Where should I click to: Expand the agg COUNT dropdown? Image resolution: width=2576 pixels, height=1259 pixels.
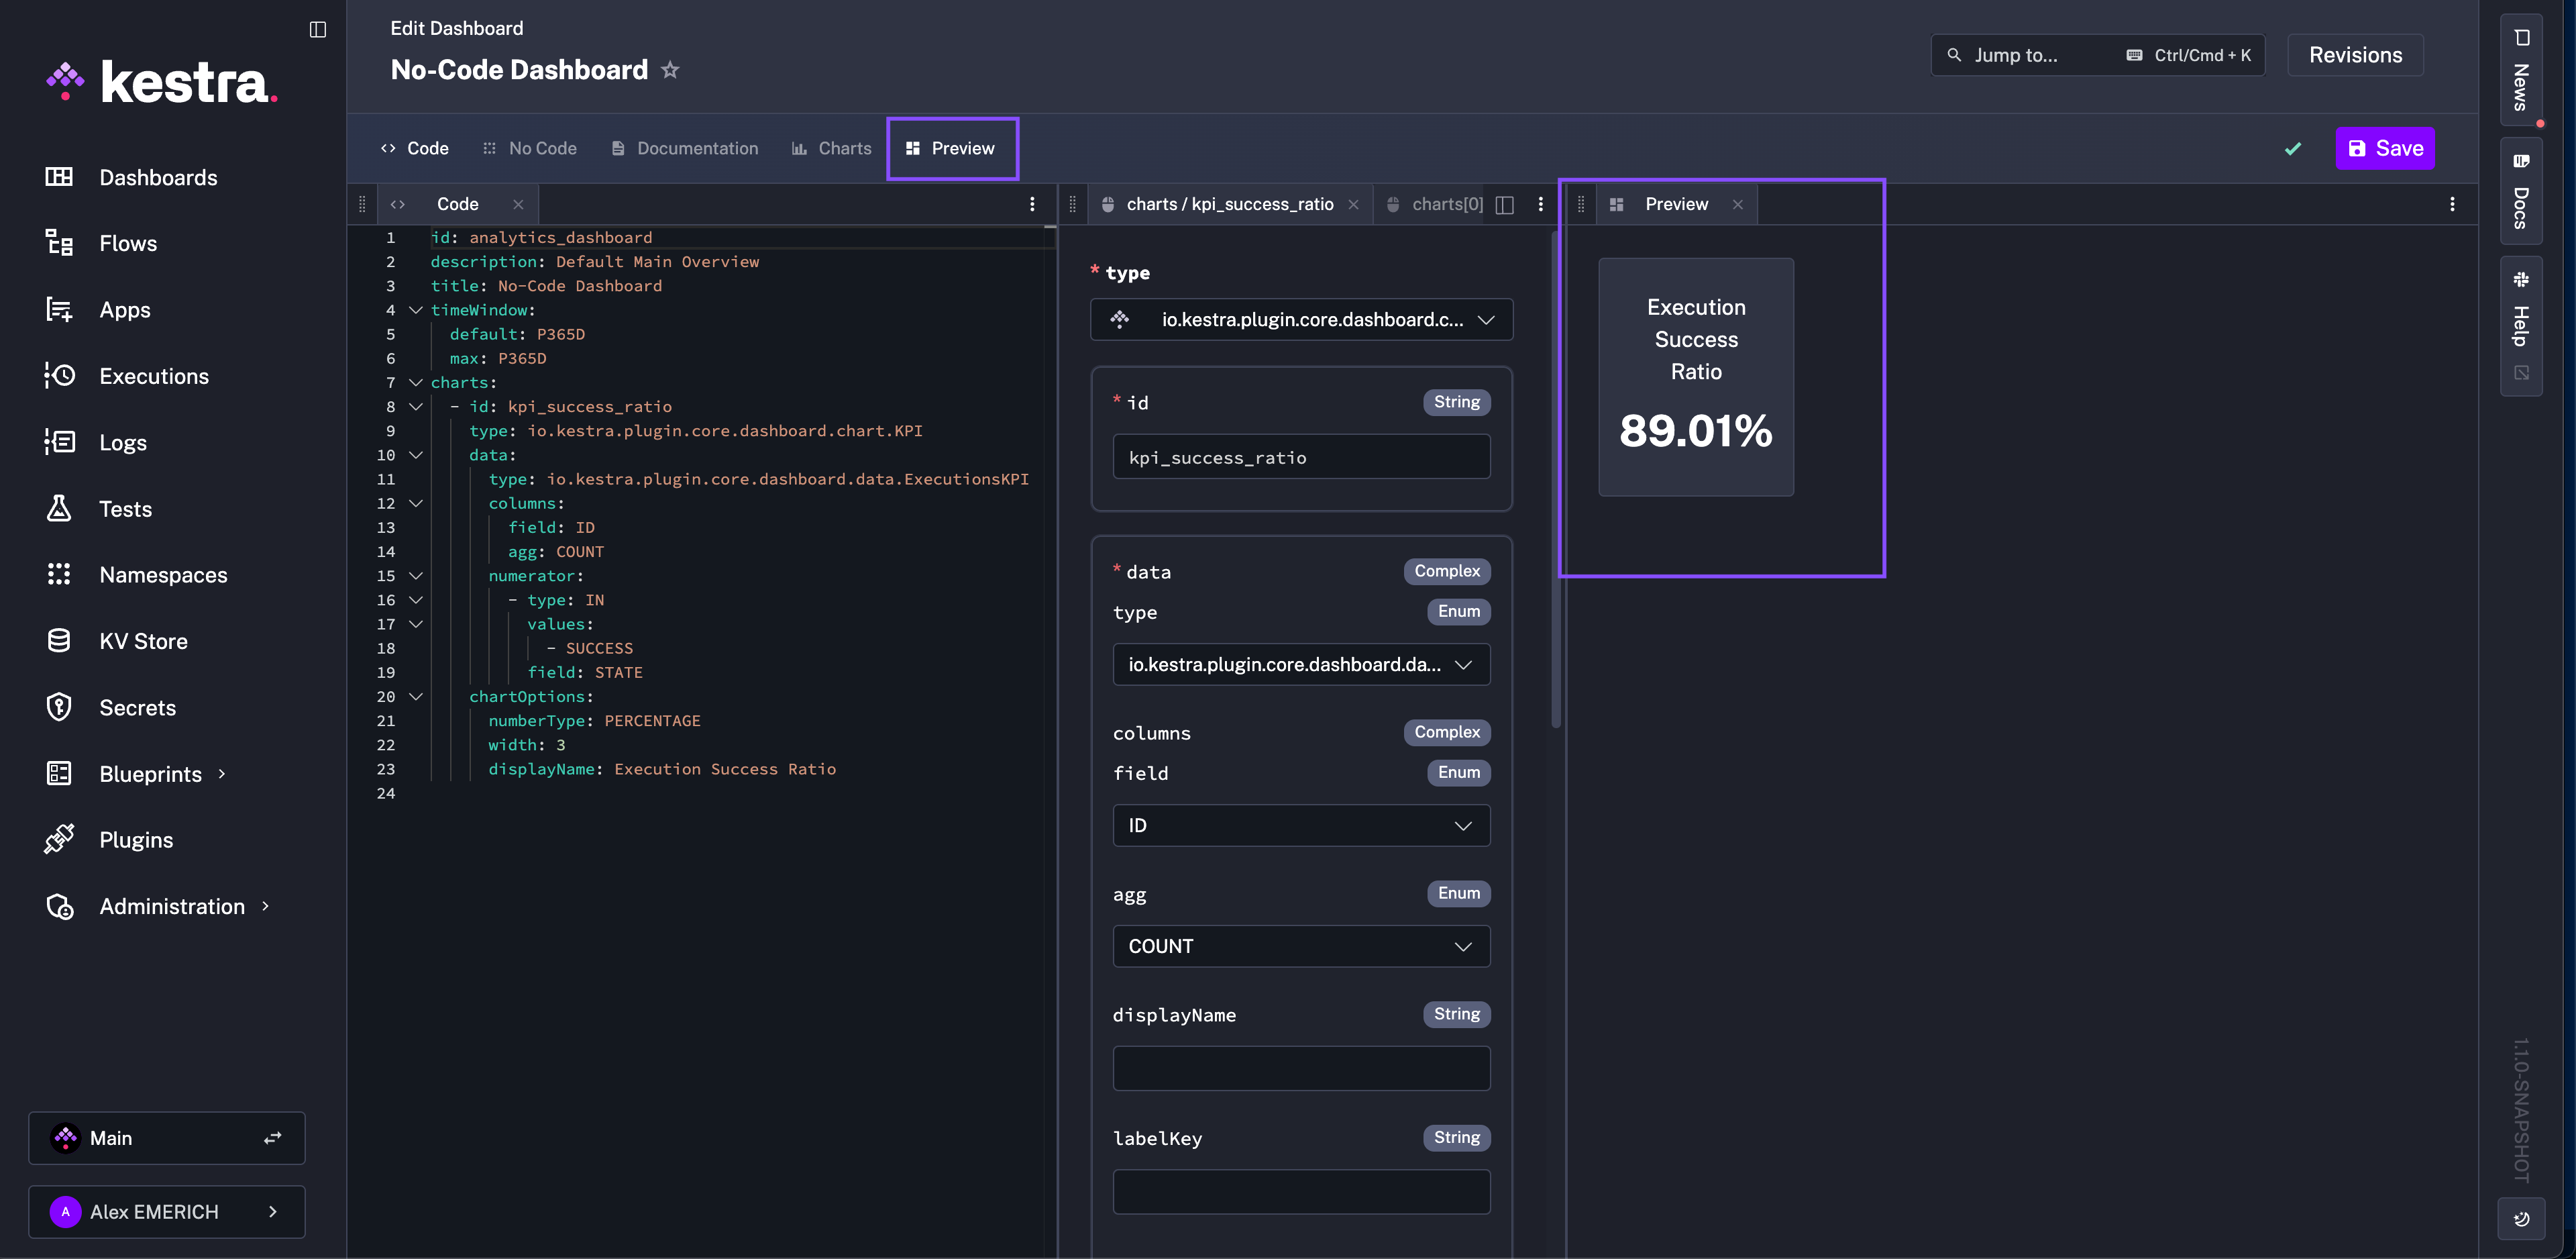coord(1301,946)
